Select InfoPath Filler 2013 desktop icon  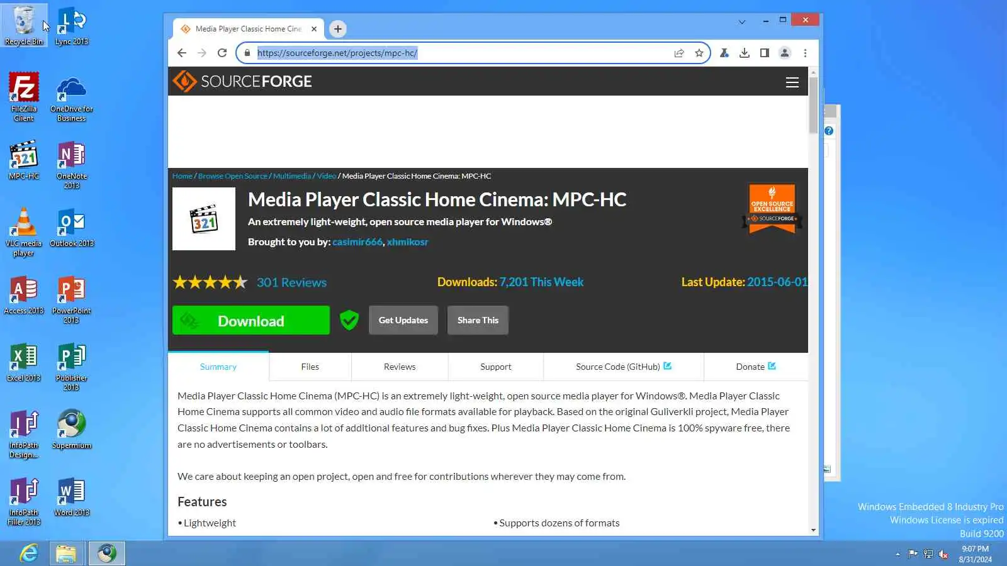(24, 501)
